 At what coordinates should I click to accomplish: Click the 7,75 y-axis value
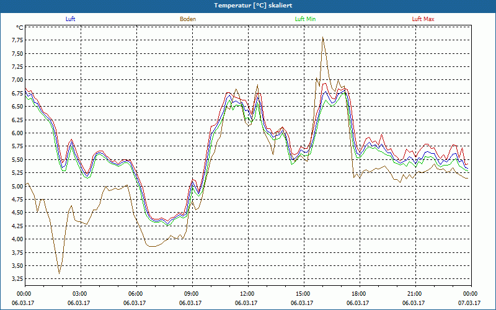[17, 40]
